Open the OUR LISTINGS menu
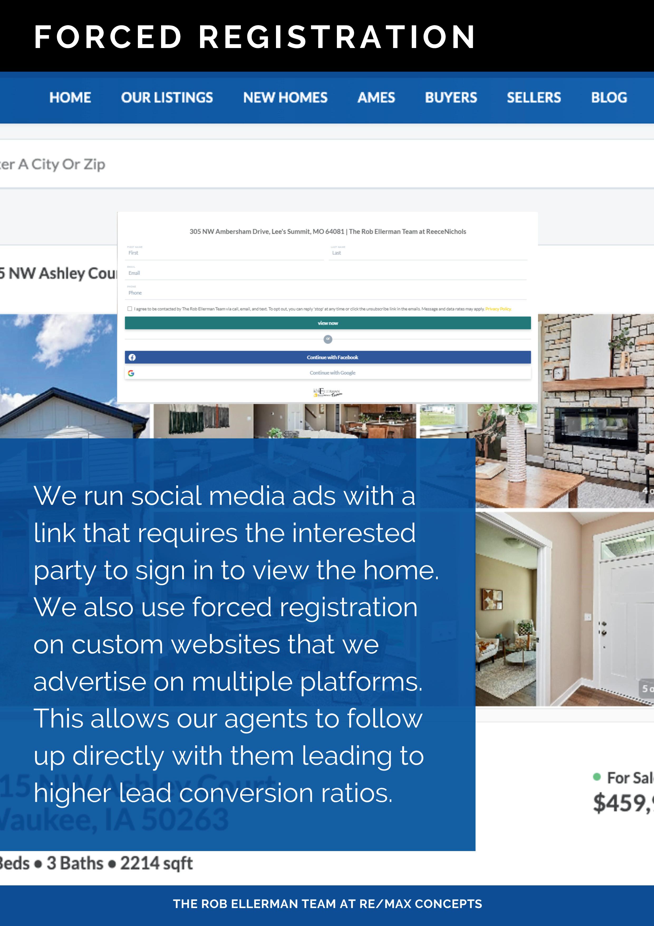 (167, 98)
